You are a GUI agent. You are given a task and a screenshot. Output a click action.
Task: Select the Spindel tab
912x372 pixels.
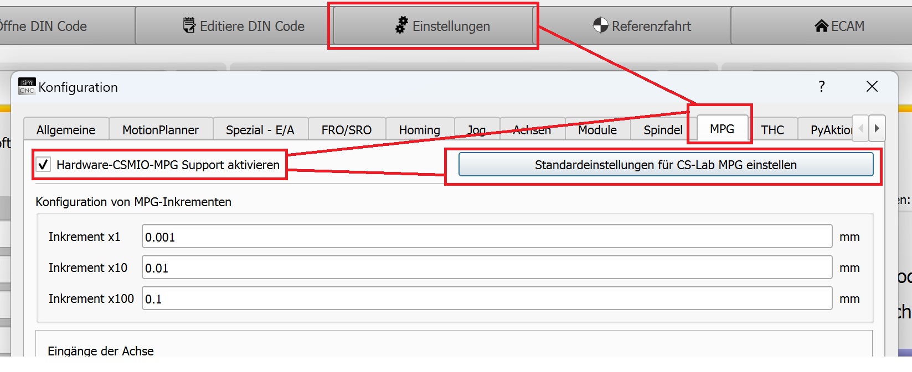[x=662, y=130]
